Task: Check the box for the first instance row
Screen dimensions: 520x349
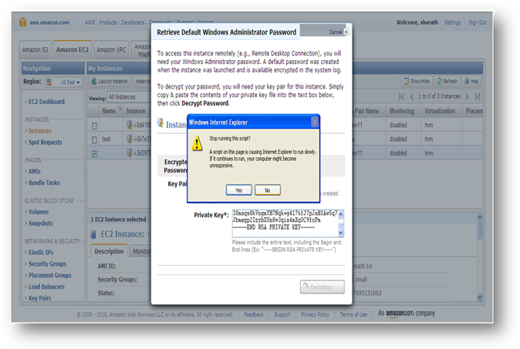Action: coord(94,125)
